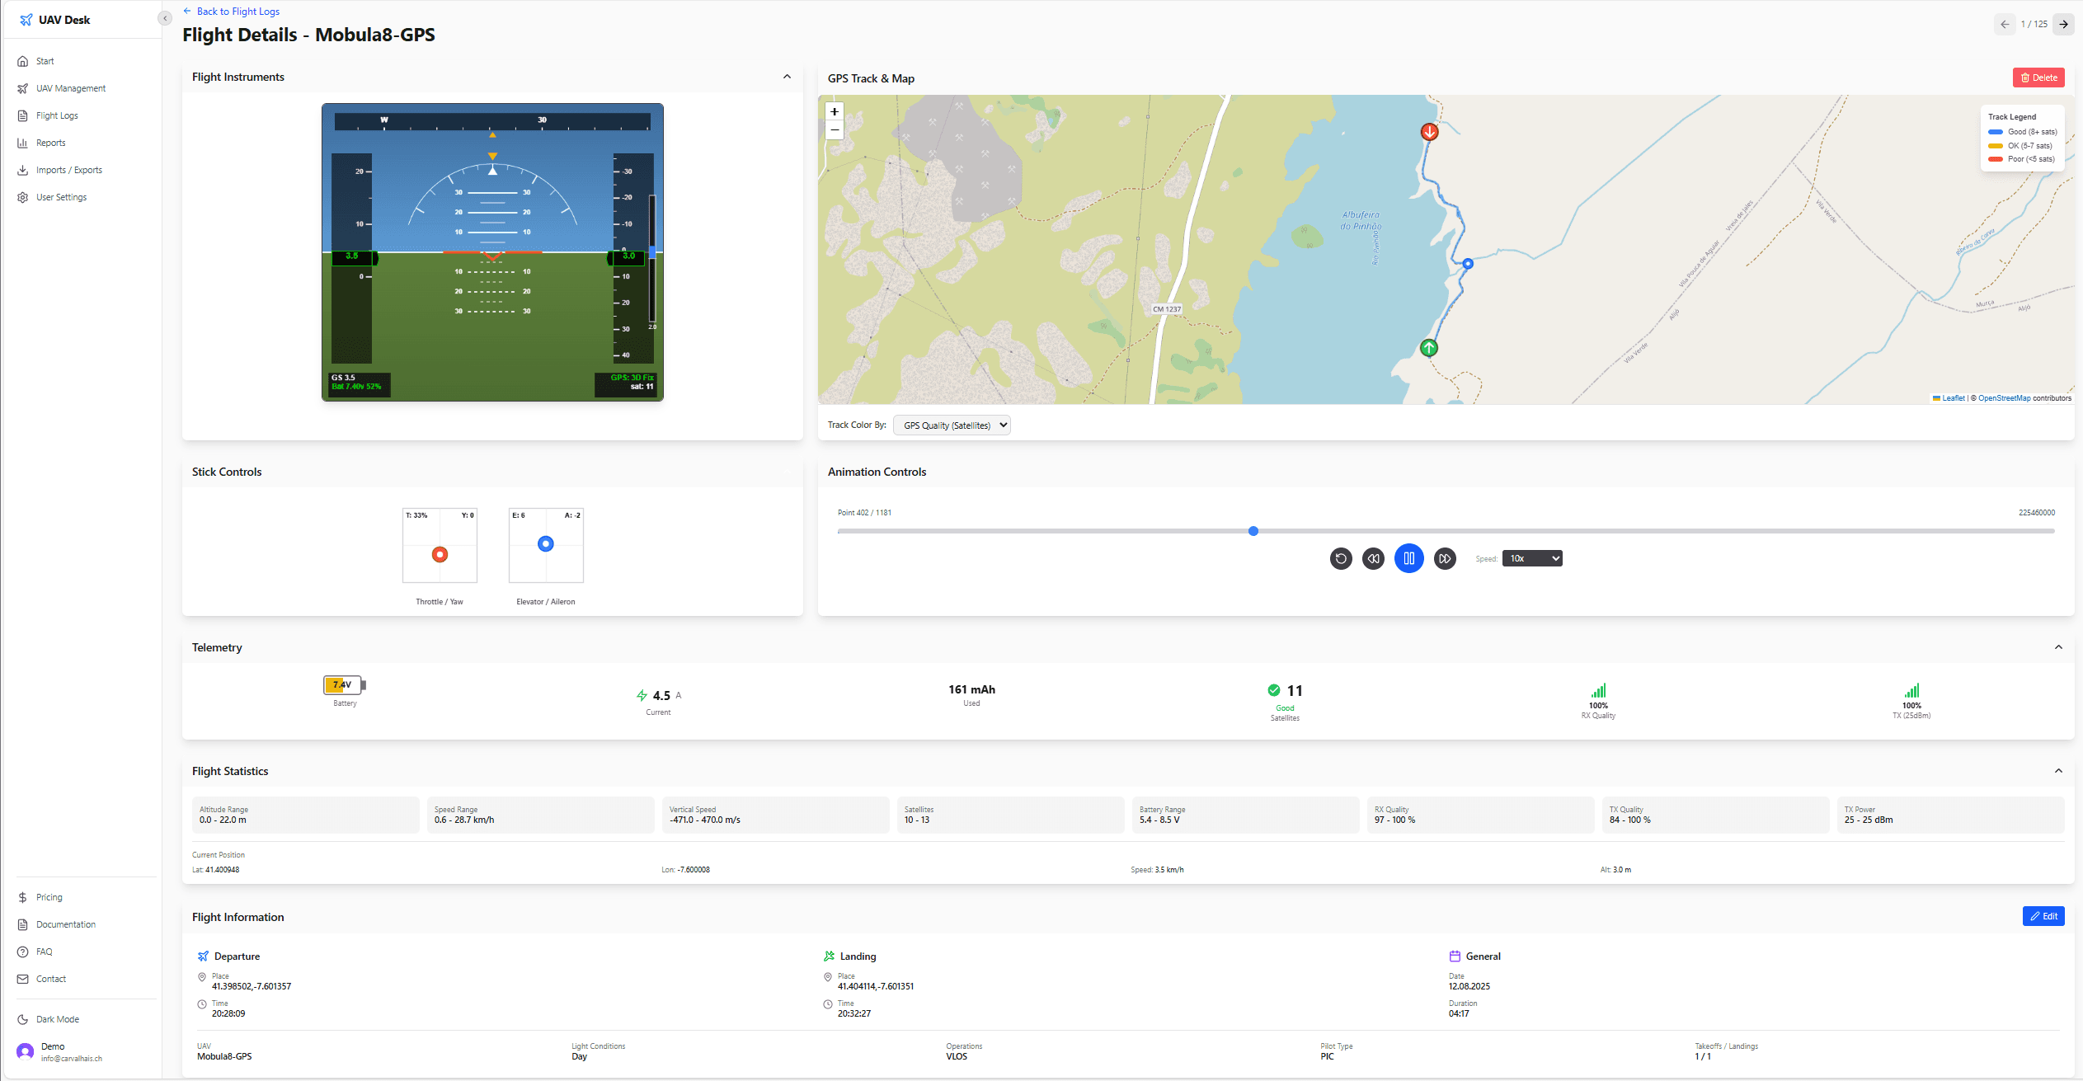Delete this flight with the Delete button

pos(2038,77)
